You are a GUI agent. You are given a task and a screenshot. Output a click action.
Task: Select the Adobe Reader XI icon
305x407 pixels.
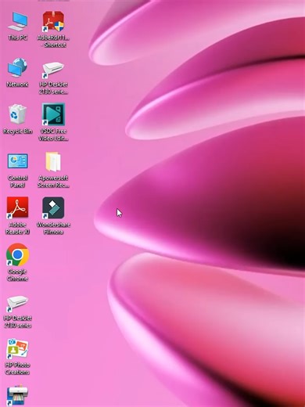[x=17, y=207]
